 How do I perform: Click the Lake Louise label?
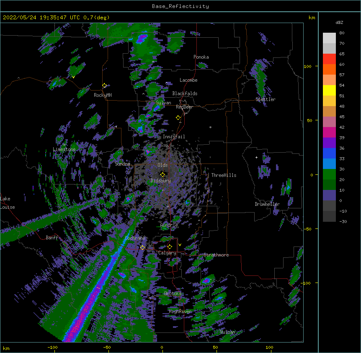pos(8,203)
